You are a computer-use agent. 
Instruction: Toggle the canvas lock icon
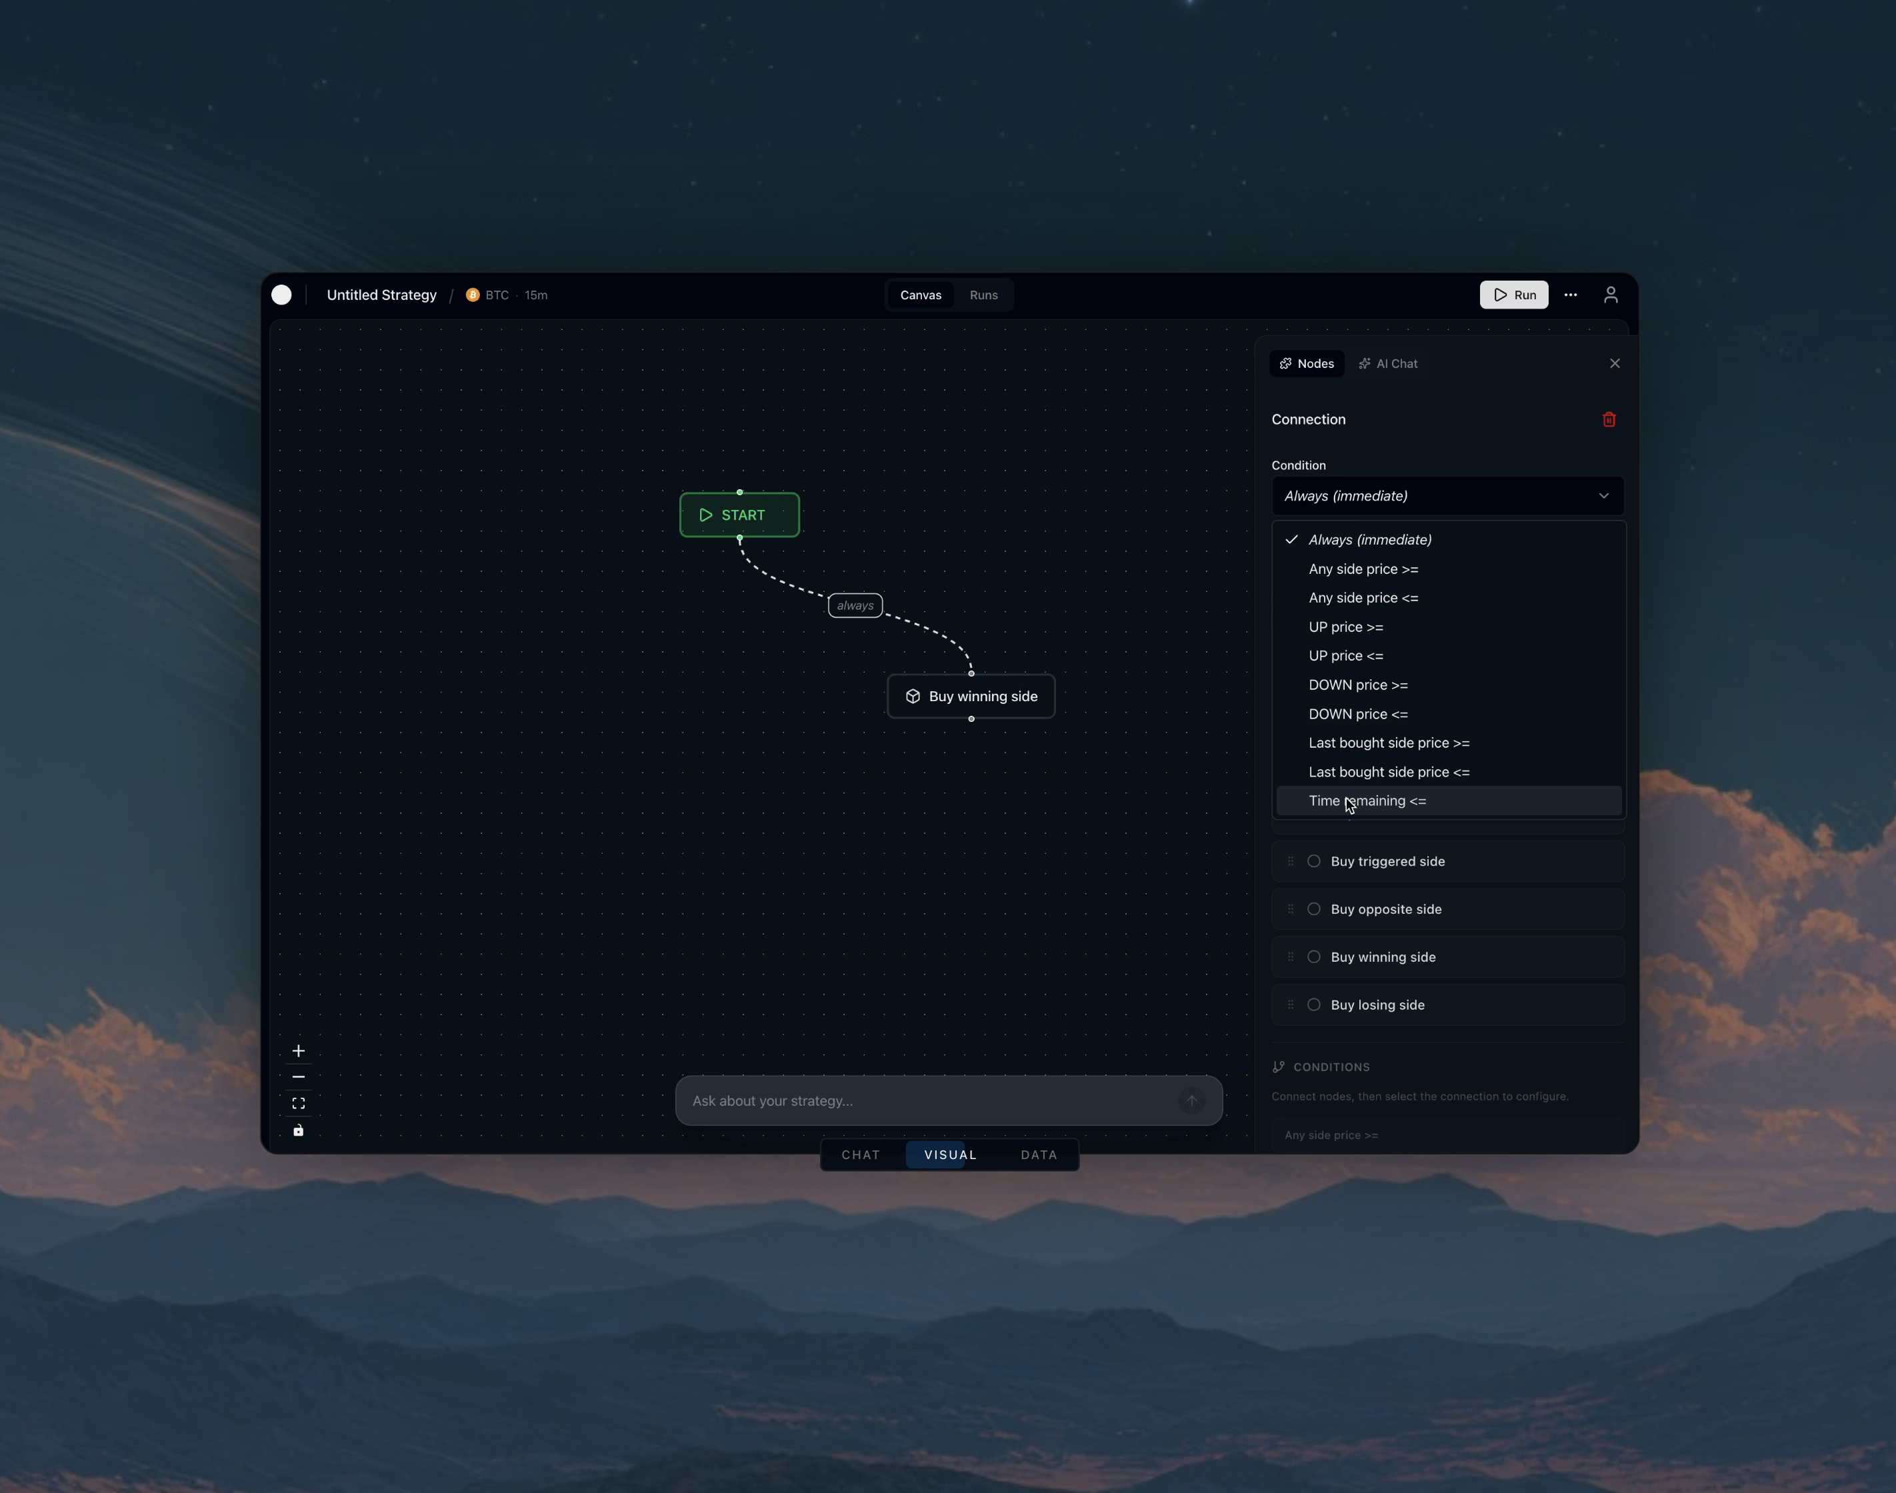298,1130
